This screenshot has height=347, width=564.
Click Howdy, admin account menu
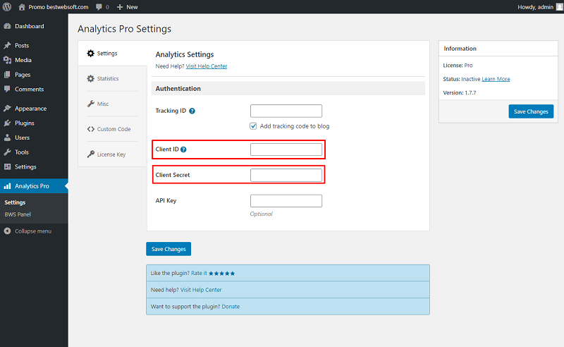535,7
